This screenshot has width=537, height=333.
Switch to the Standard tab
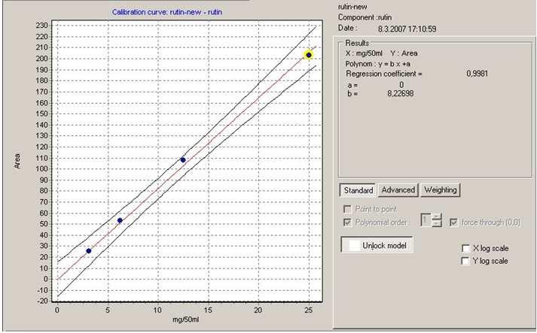(358, 190)
